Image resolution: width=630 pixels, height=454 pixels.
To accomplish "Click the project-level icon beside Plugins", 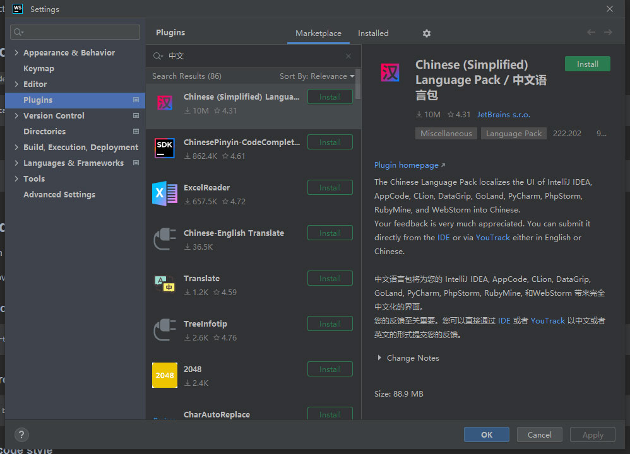I will [x=136, y=100].
